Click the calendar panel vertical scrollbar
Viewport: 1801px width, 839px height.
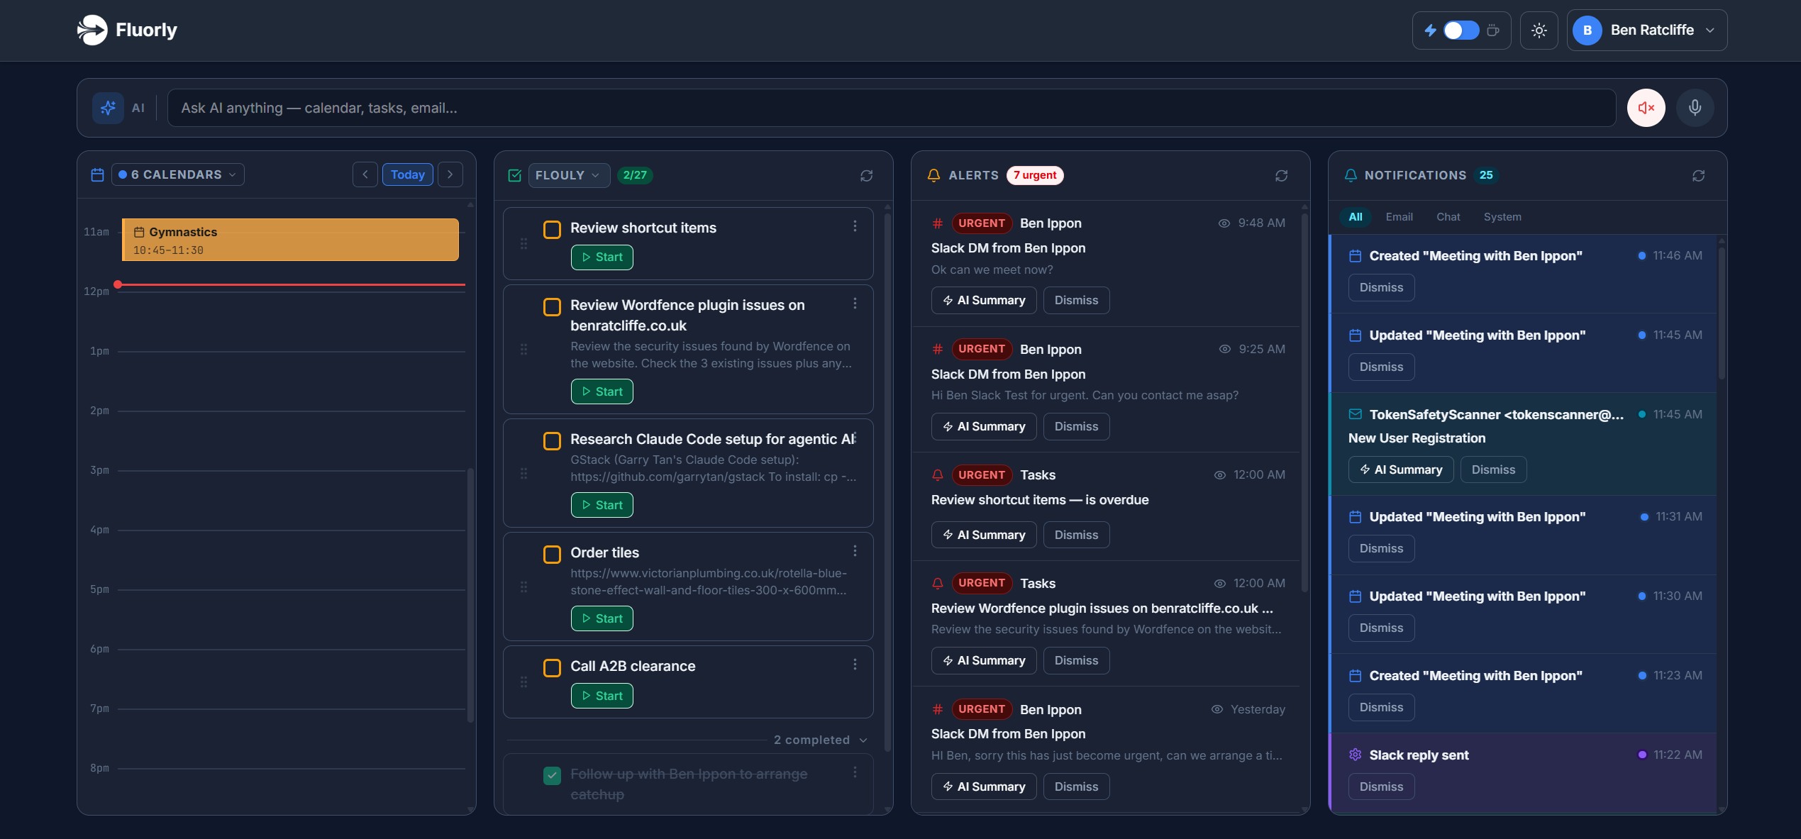click(470, 594)
